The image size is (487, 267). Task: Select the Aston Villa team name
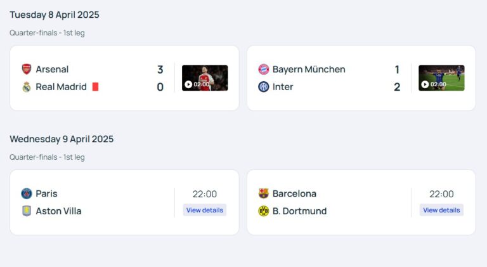(x=58, y=211)
